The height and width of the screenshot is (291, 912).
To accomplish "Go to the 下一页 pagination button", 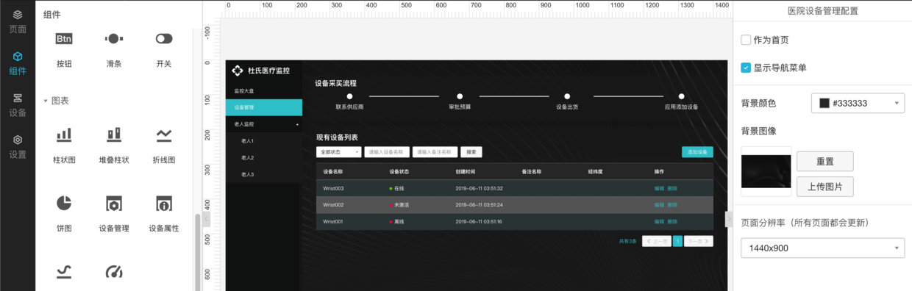I will (x=699, y=241).
